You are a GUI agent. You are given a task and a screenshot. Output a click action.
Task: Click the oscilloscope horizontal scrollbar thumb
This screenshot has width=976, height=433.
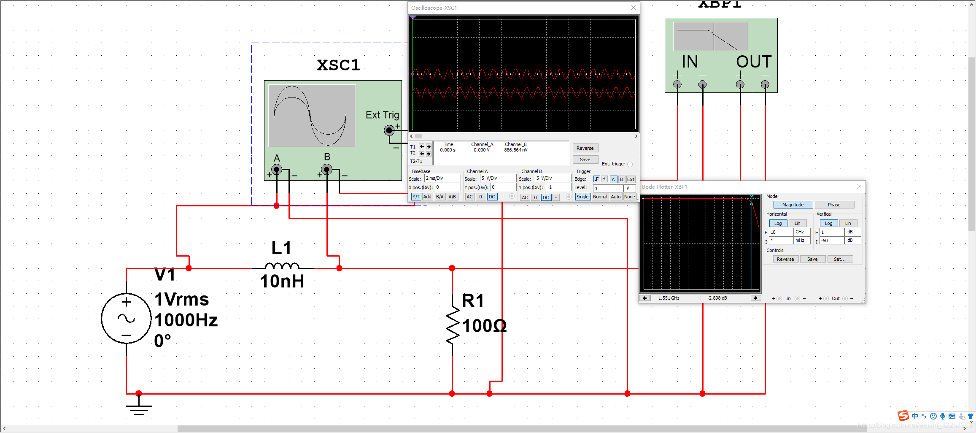tap(418, 136)
